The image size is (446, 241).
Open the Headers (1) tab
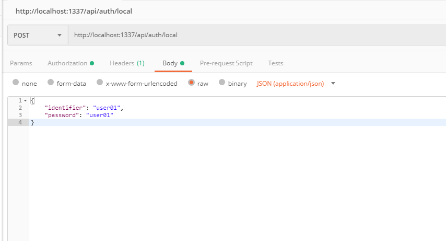click(127, 63)
